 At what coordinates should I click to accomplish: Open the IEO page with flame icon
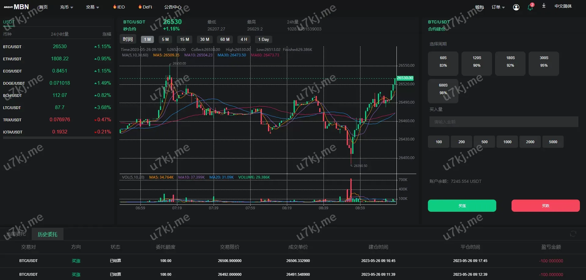[119, 7]
